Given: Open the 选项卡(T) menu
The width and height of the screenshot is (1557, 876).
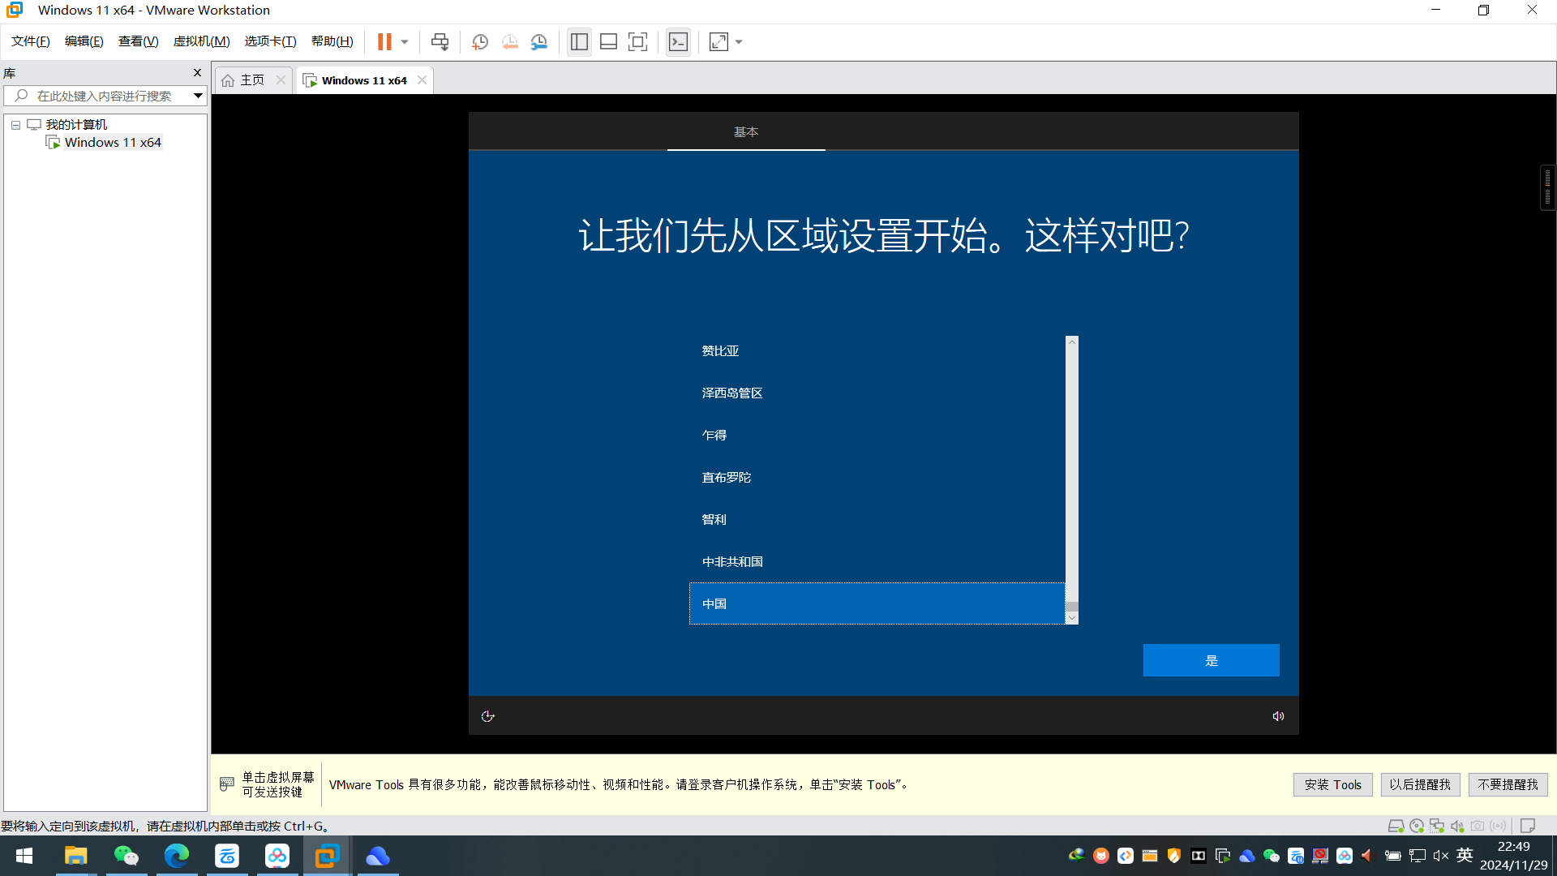Looking at the screenshot, I should [271, 41].
